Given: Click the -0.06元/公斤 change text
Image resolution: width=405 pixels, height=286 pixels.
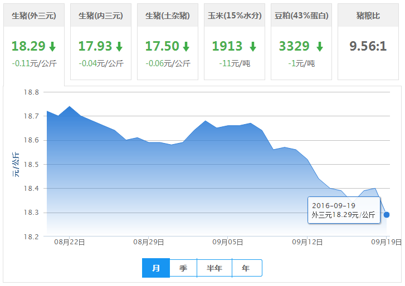Looking at the screenshot, I should pyautogui.click(x=168, y=63).
